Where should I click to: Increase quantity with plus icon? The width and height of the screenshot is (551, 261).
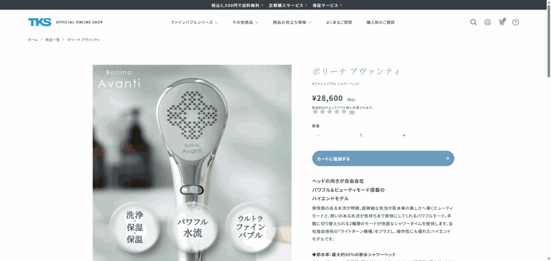[404, 135]
